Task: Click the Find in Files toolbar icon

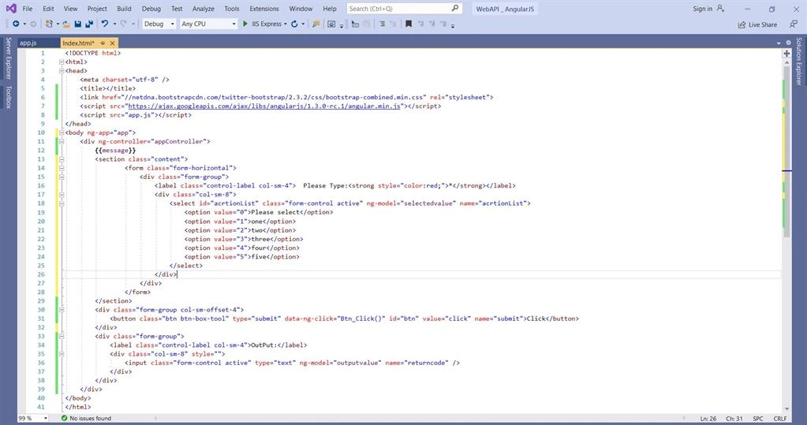Action: (x=316, y=24)
